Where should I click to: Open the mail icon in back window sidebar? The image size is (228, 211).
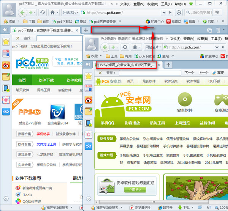(x=6, y=100)
